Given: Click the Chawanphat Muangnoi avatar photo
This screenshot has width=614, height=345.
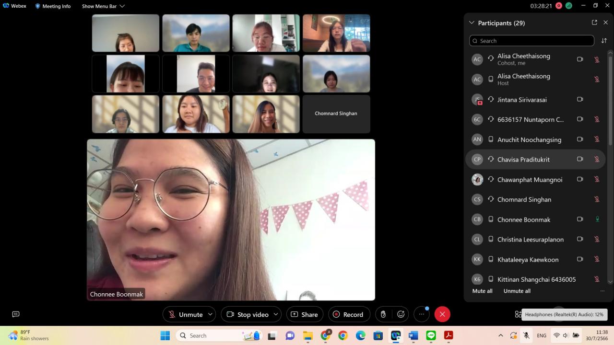Looking at the screenshot, I should click(x=477, y=179).
